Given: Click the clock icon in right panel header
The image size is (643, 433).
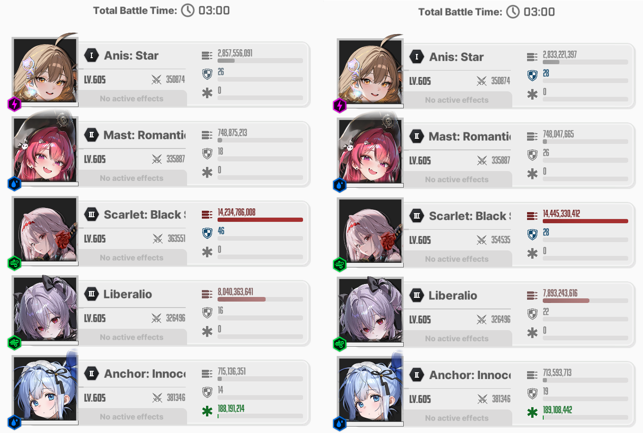Looking at the screenshot, I should [513, 12].
